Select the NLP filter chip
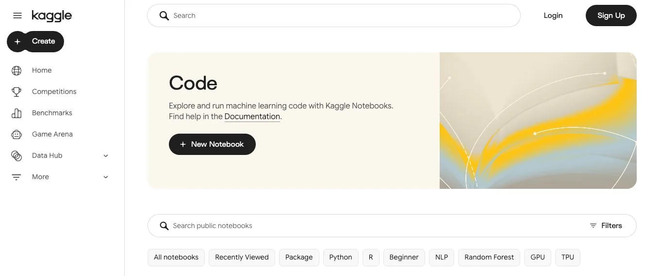Image resolution: width=660 pixels, height=276 pixels. click(442, 258)
